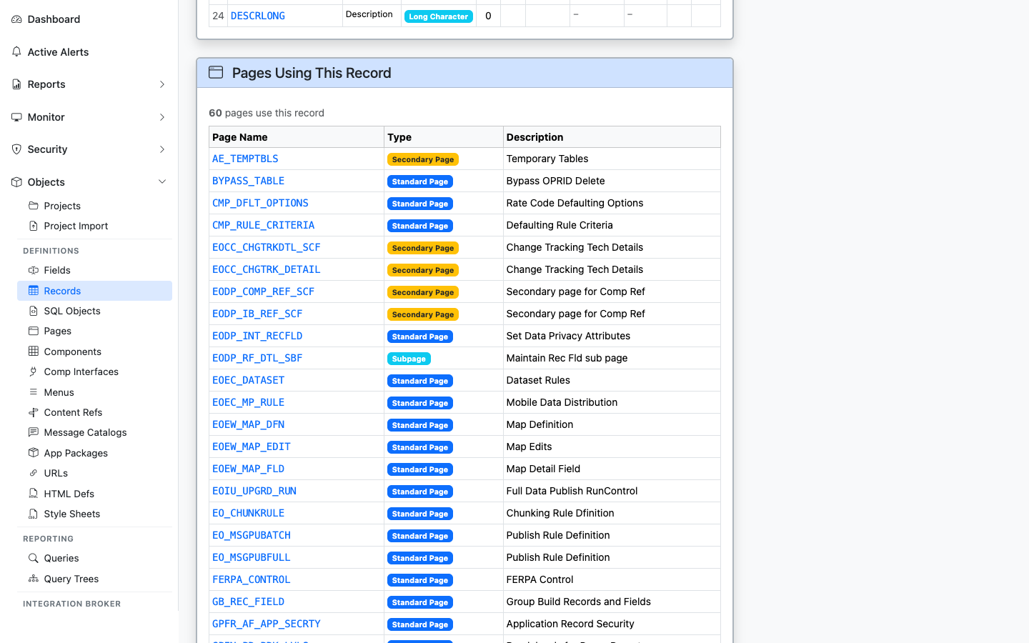Click the 'Bypass OPRID Delete' description

pyautogui.click(x=555, y=181)
